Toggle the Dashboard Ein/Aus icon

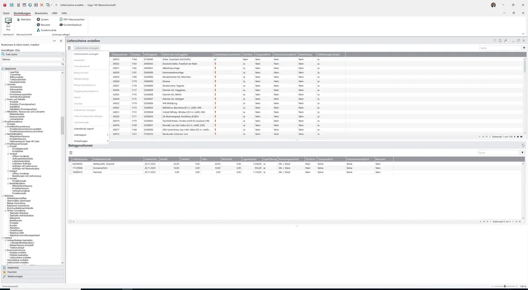(x=8, y=24)
